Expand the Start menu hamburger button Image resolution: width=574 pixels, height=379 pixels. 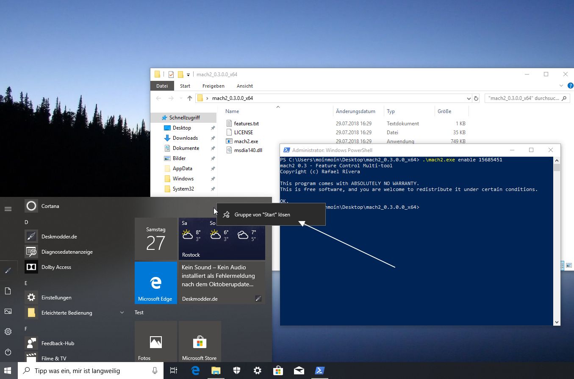(8, 209)
